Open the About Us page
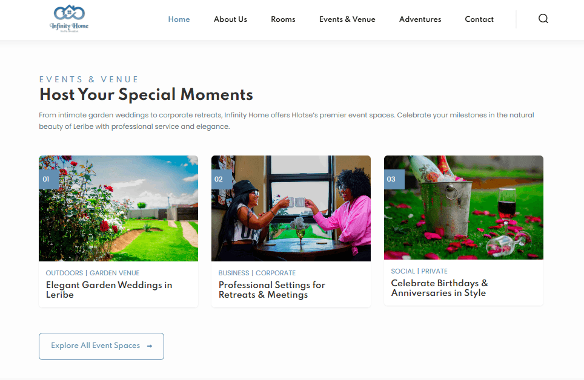The width and height of the screenshot is (584, 380). (230, 19)
